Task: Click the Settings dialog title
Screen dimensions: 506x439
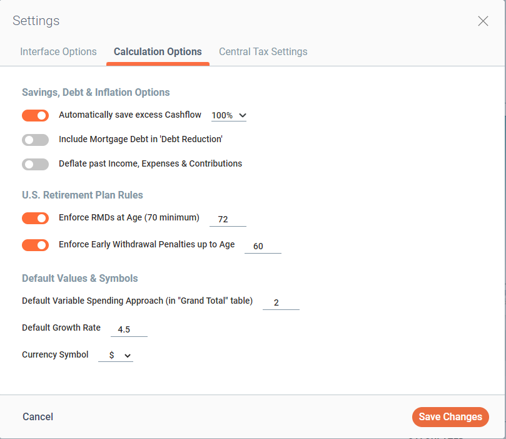Action: click(x=36, y=21)
